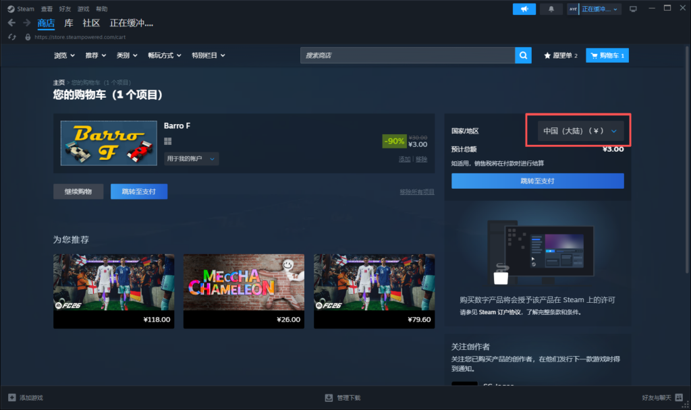Click the Barro F game thumbnail
The image size is (691, 410).
(109, 143)
